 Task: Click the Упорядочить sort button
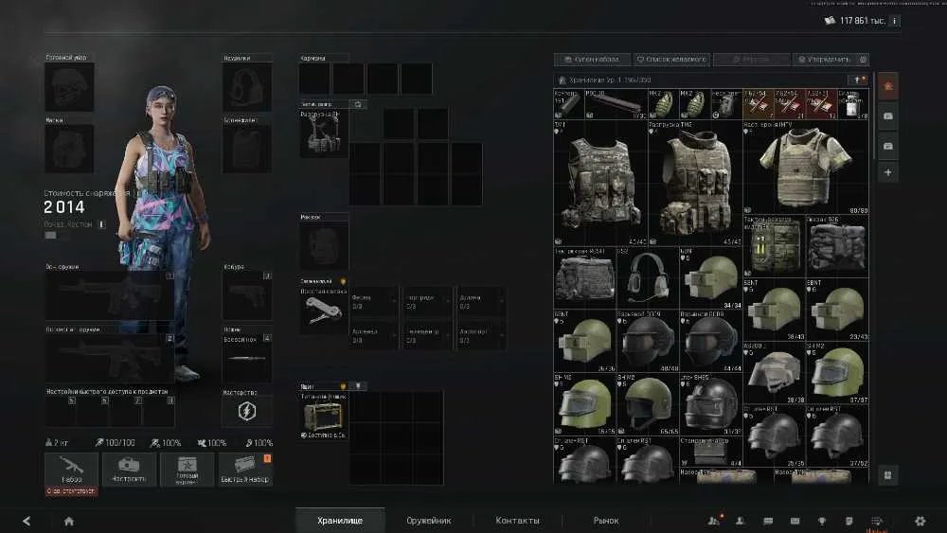(x=825, y=59)
